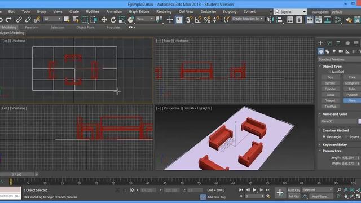Viewport: 361px width, 203px height.
Task: Open the Curve Editor
Action: pos(318,20)
